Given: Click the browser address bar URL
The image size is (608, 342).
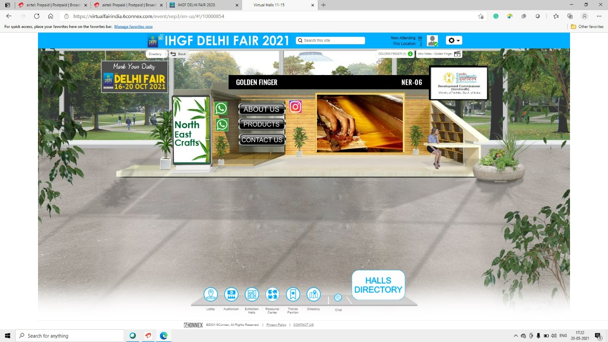Looking at the screenshot, I should pos(149,16).
